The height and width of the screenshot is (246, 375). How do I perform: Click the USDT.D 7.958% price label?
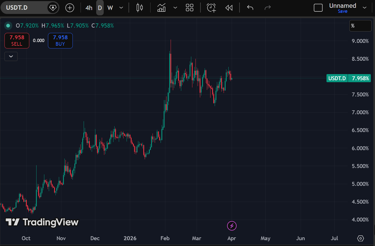(349, 78)
